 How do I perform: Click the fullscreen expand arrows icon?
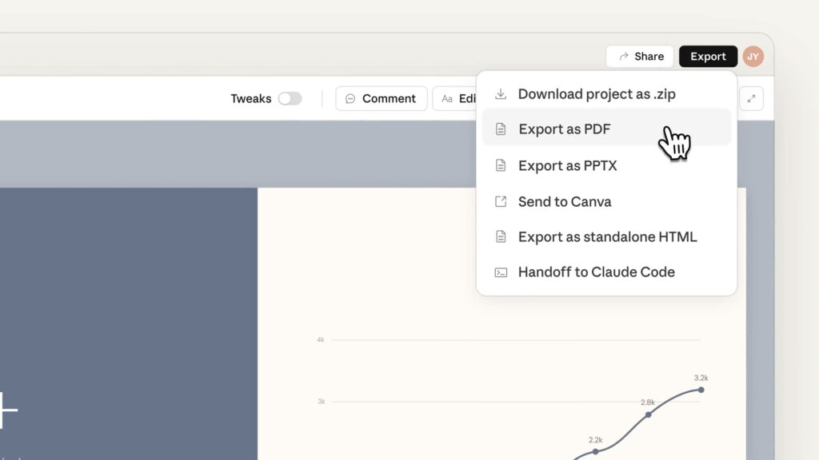pyautogui.click(x=751, y=98)
